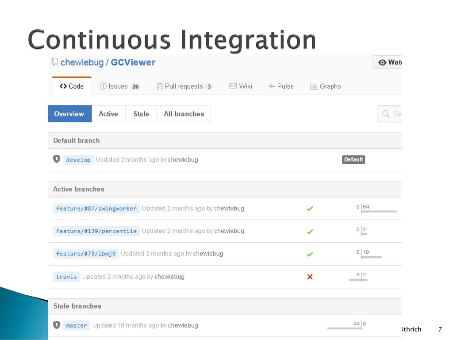Click the Wiki book icon
Viewport: 453px width, 340px height.
point(233,86)
